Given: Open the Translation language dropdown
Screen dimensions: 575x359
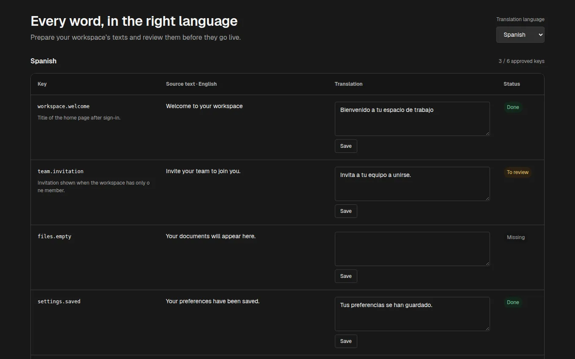Looking at the screenshot, I should [520, 35].
